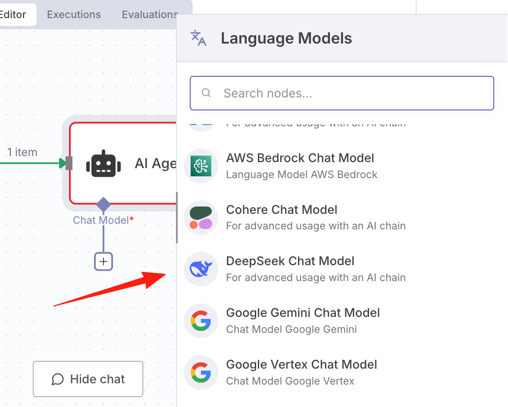Viewport: 508px width, 407px height.
Task: Choose Google Vertex Chat Model entry
Action: point(342,373)
